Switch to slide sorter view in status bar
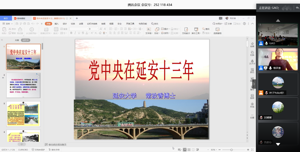The width and height of the screenshot is (300, 152). [189, 150]
